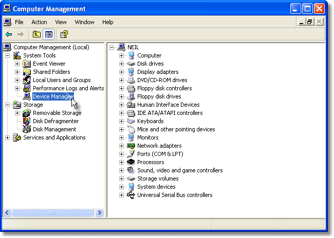Screen dimensions: 334x238
Task: Expand the Event Viewer node
Action: coord(17,64)
